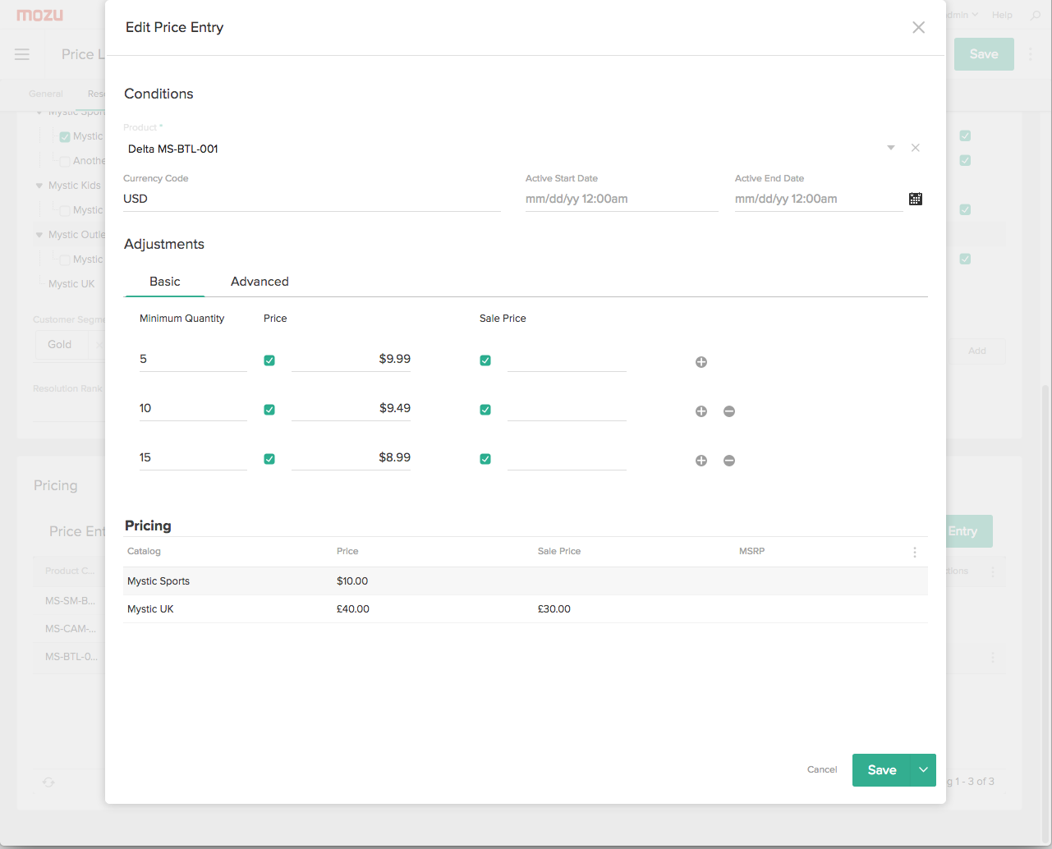Screen dimensions: 1052x849
Task: Open the background price entries grid column options
Action: tap(993, 571)
